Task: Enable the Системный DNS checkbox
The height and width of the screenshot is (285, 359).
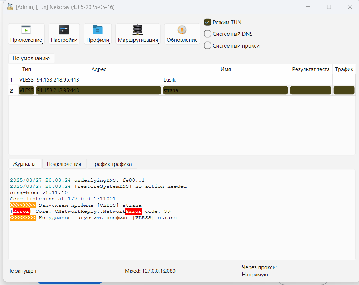Action: 207,34
